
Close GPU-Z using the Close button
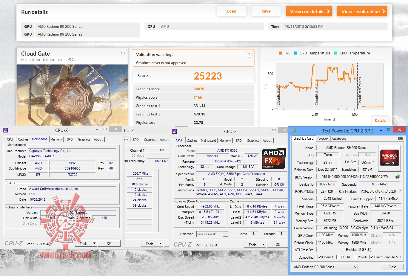click(393, 267)
